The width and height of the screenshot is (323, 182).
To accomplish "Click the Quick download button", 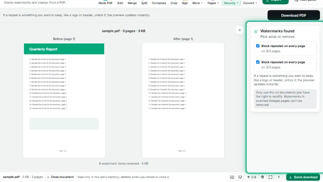I will [x=303, y=177].
